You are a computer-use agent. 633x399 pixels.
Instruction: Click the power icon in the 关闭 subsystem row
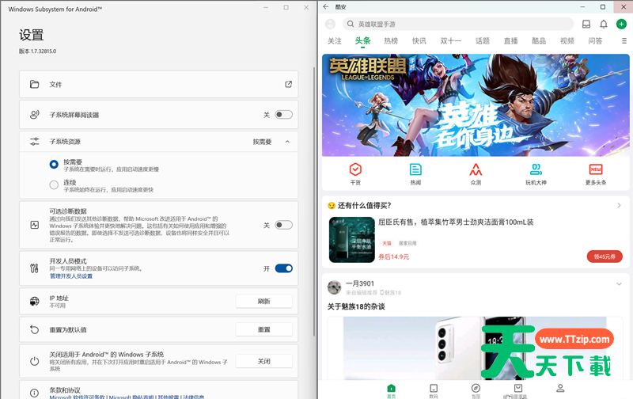coord(34,361)
